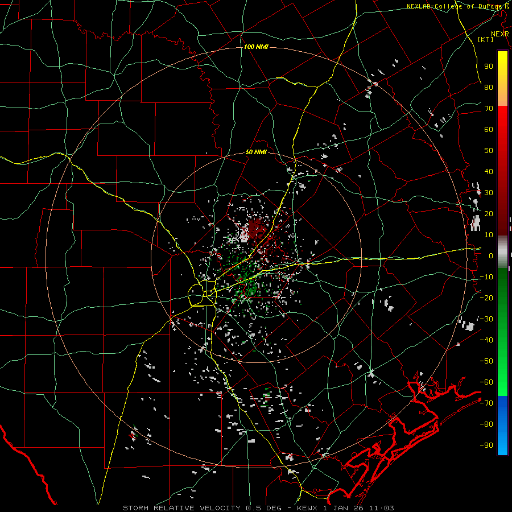This screenshot has height=512, width=512.
Task: Click the "NEXR" label above the color scale
Action: pos(500,34)
